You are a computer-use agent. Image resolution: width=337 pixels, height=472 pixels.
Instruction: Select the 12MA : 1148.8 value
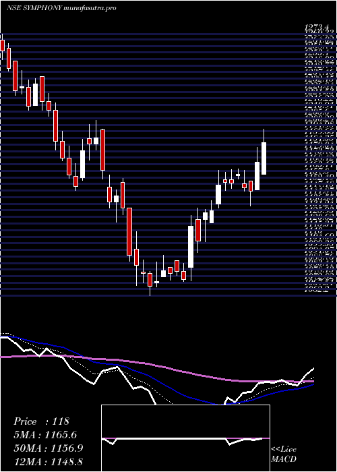(x=48, y=462)
